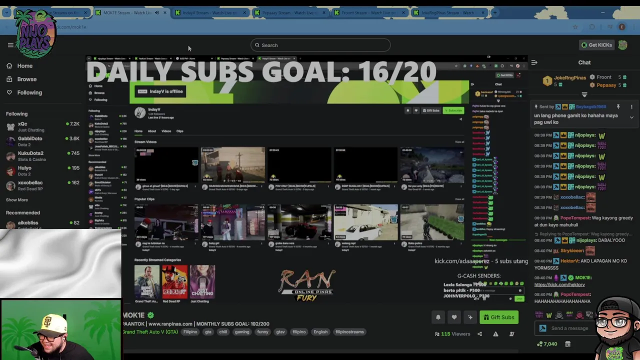Screen dimensions: 640x360
Task: Go to Browse in sidebar
Action: click(27, 79)
